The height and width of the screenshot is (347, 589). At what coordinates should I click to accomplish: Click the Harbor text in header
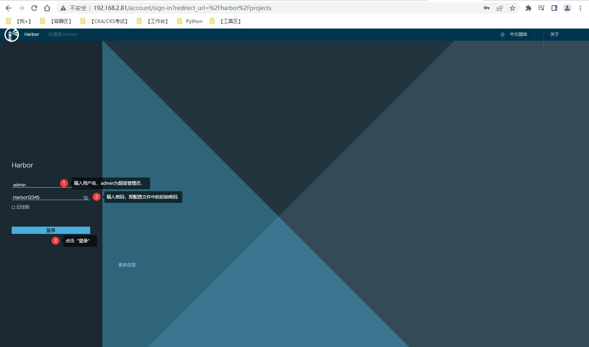[x=31, y=35]
